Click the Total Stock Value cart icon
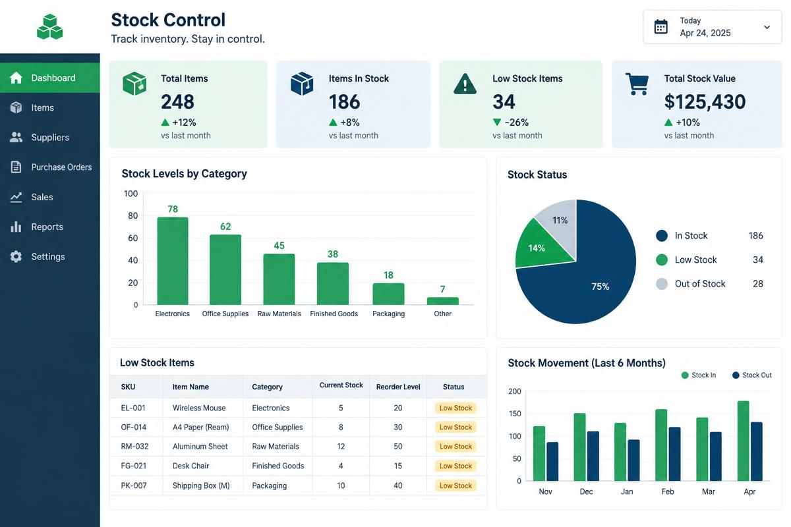Screen dimensions: 791x527 click(x=637, y=84)
